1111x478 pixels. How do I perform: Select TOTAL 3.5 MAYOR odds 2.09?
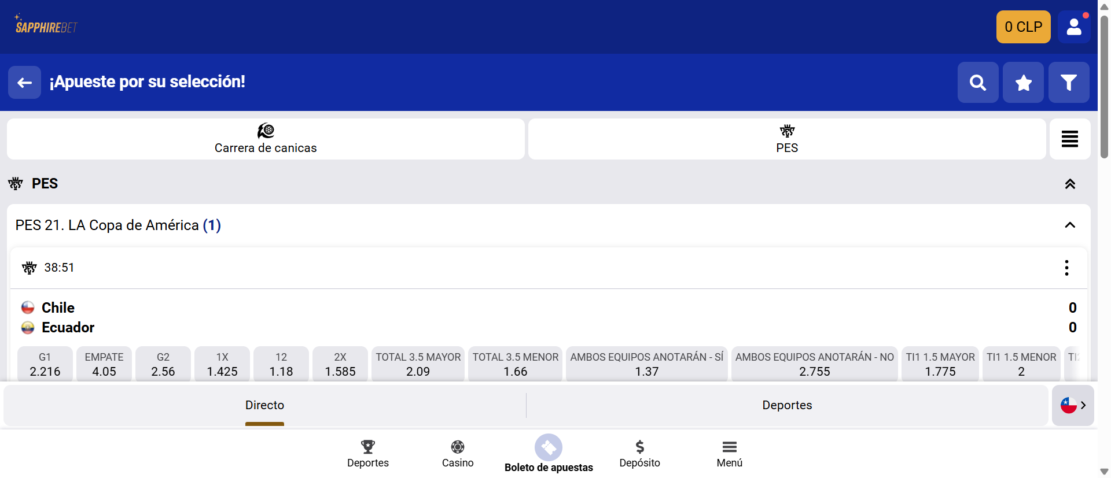[x=418, y=364]
